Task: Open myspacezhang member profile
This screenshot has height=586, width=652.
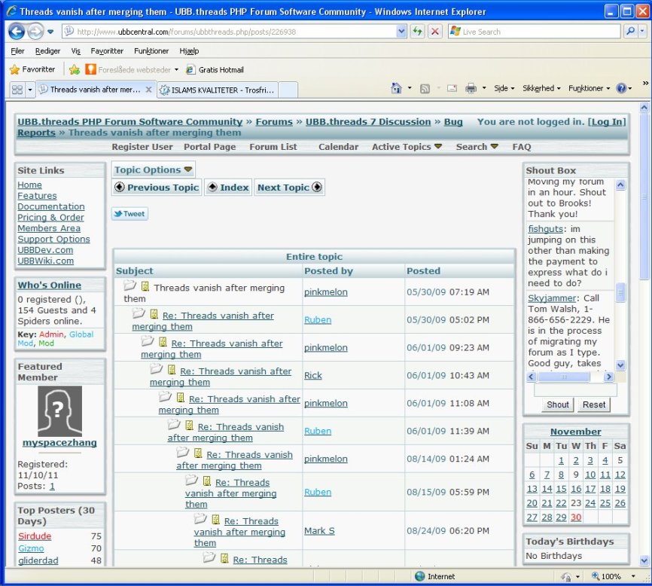Action: [x=59, y=443]
